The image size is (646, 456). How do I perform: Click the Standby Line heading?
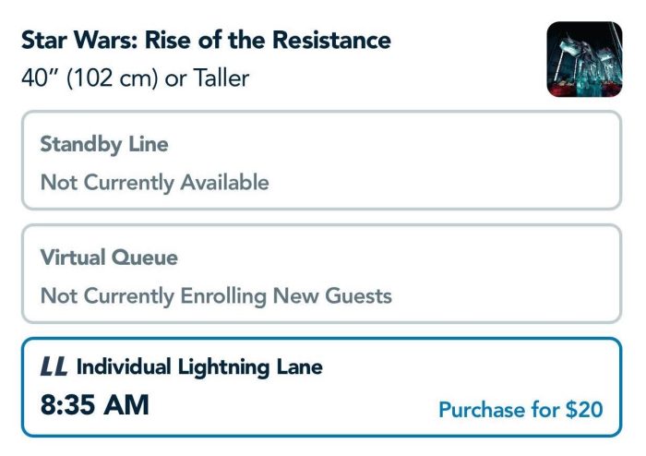tap(104, 145)
